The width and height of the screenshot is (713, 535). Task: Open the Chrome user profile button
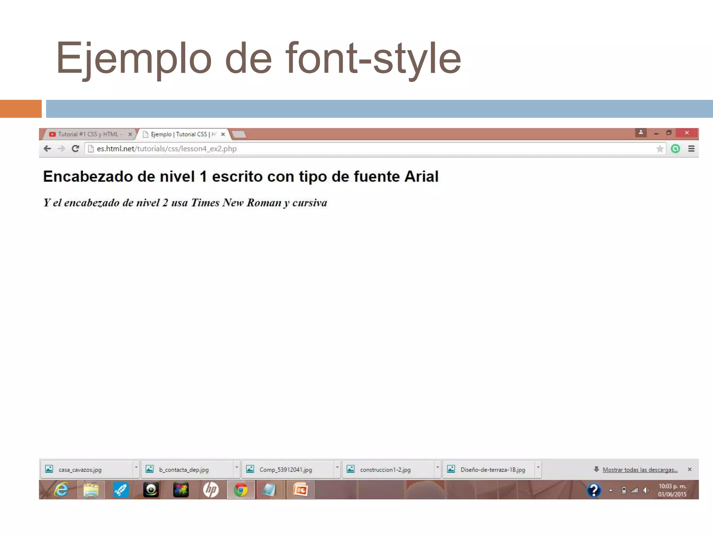[641, 133]
